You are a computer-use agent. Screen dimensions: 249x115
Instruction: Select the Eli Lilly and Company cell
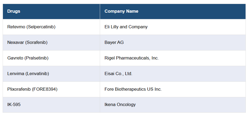pyautogui.click(x=126, y=27)
